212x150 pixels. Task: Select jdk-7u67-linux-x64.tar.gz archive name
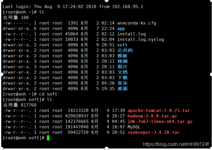pos(160,122)
